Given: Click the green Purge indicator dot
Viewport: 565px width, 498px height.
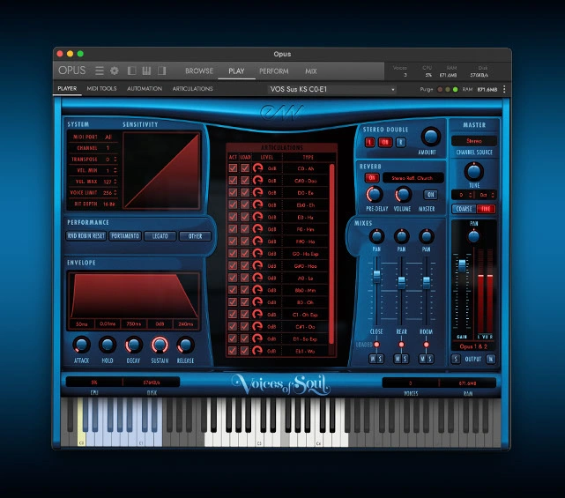Looking at the screenshot, I should tap(456, 89).
